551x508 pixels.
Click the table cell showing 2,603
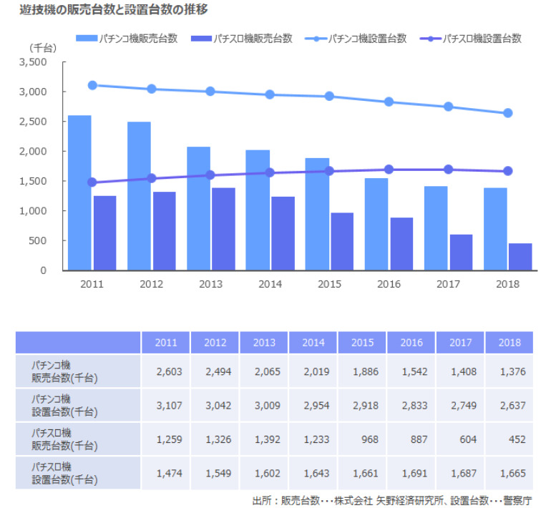point(167,371)
